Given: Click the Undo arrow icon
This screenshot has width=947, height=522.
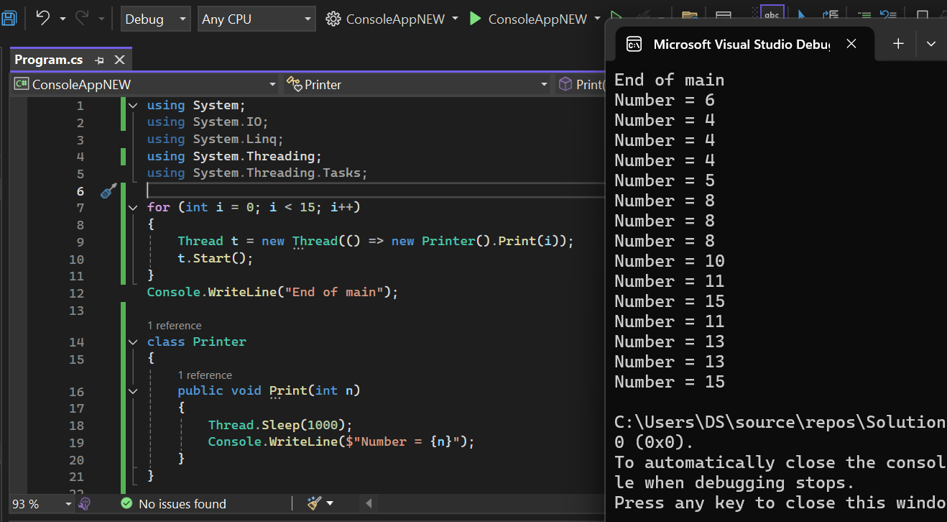Looking at the screenshot, I should (x=43, y=19).
